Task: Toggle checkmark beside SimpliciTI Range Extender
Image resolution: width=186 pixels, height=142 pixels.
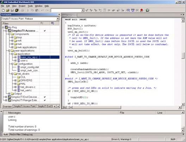Action: pos(45,100)
